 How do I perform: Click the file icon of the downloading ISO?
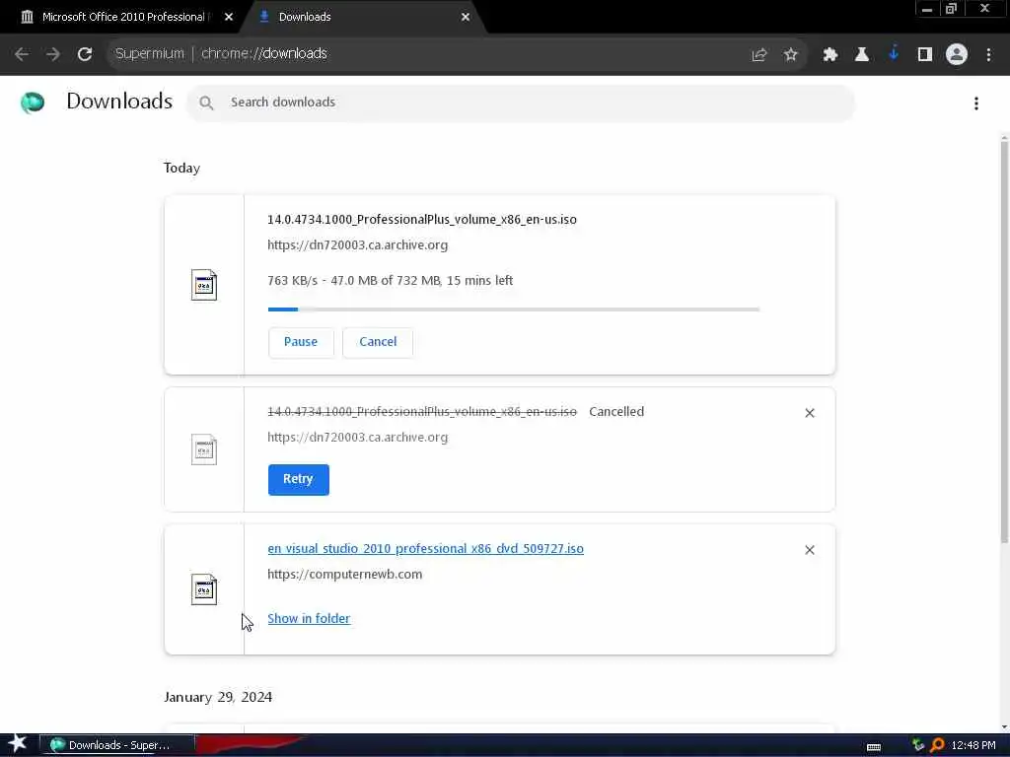(x=204, y=285)
